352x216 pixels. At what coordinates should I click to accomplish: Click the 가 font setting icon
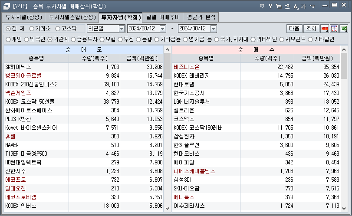(303, 6)
